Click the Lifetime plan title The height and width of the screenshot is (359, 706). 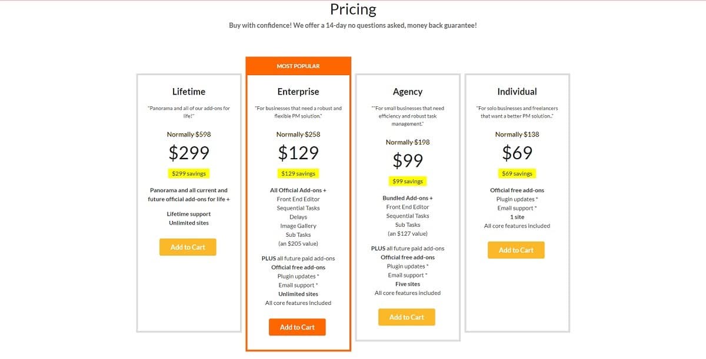[x=188, y=92]
